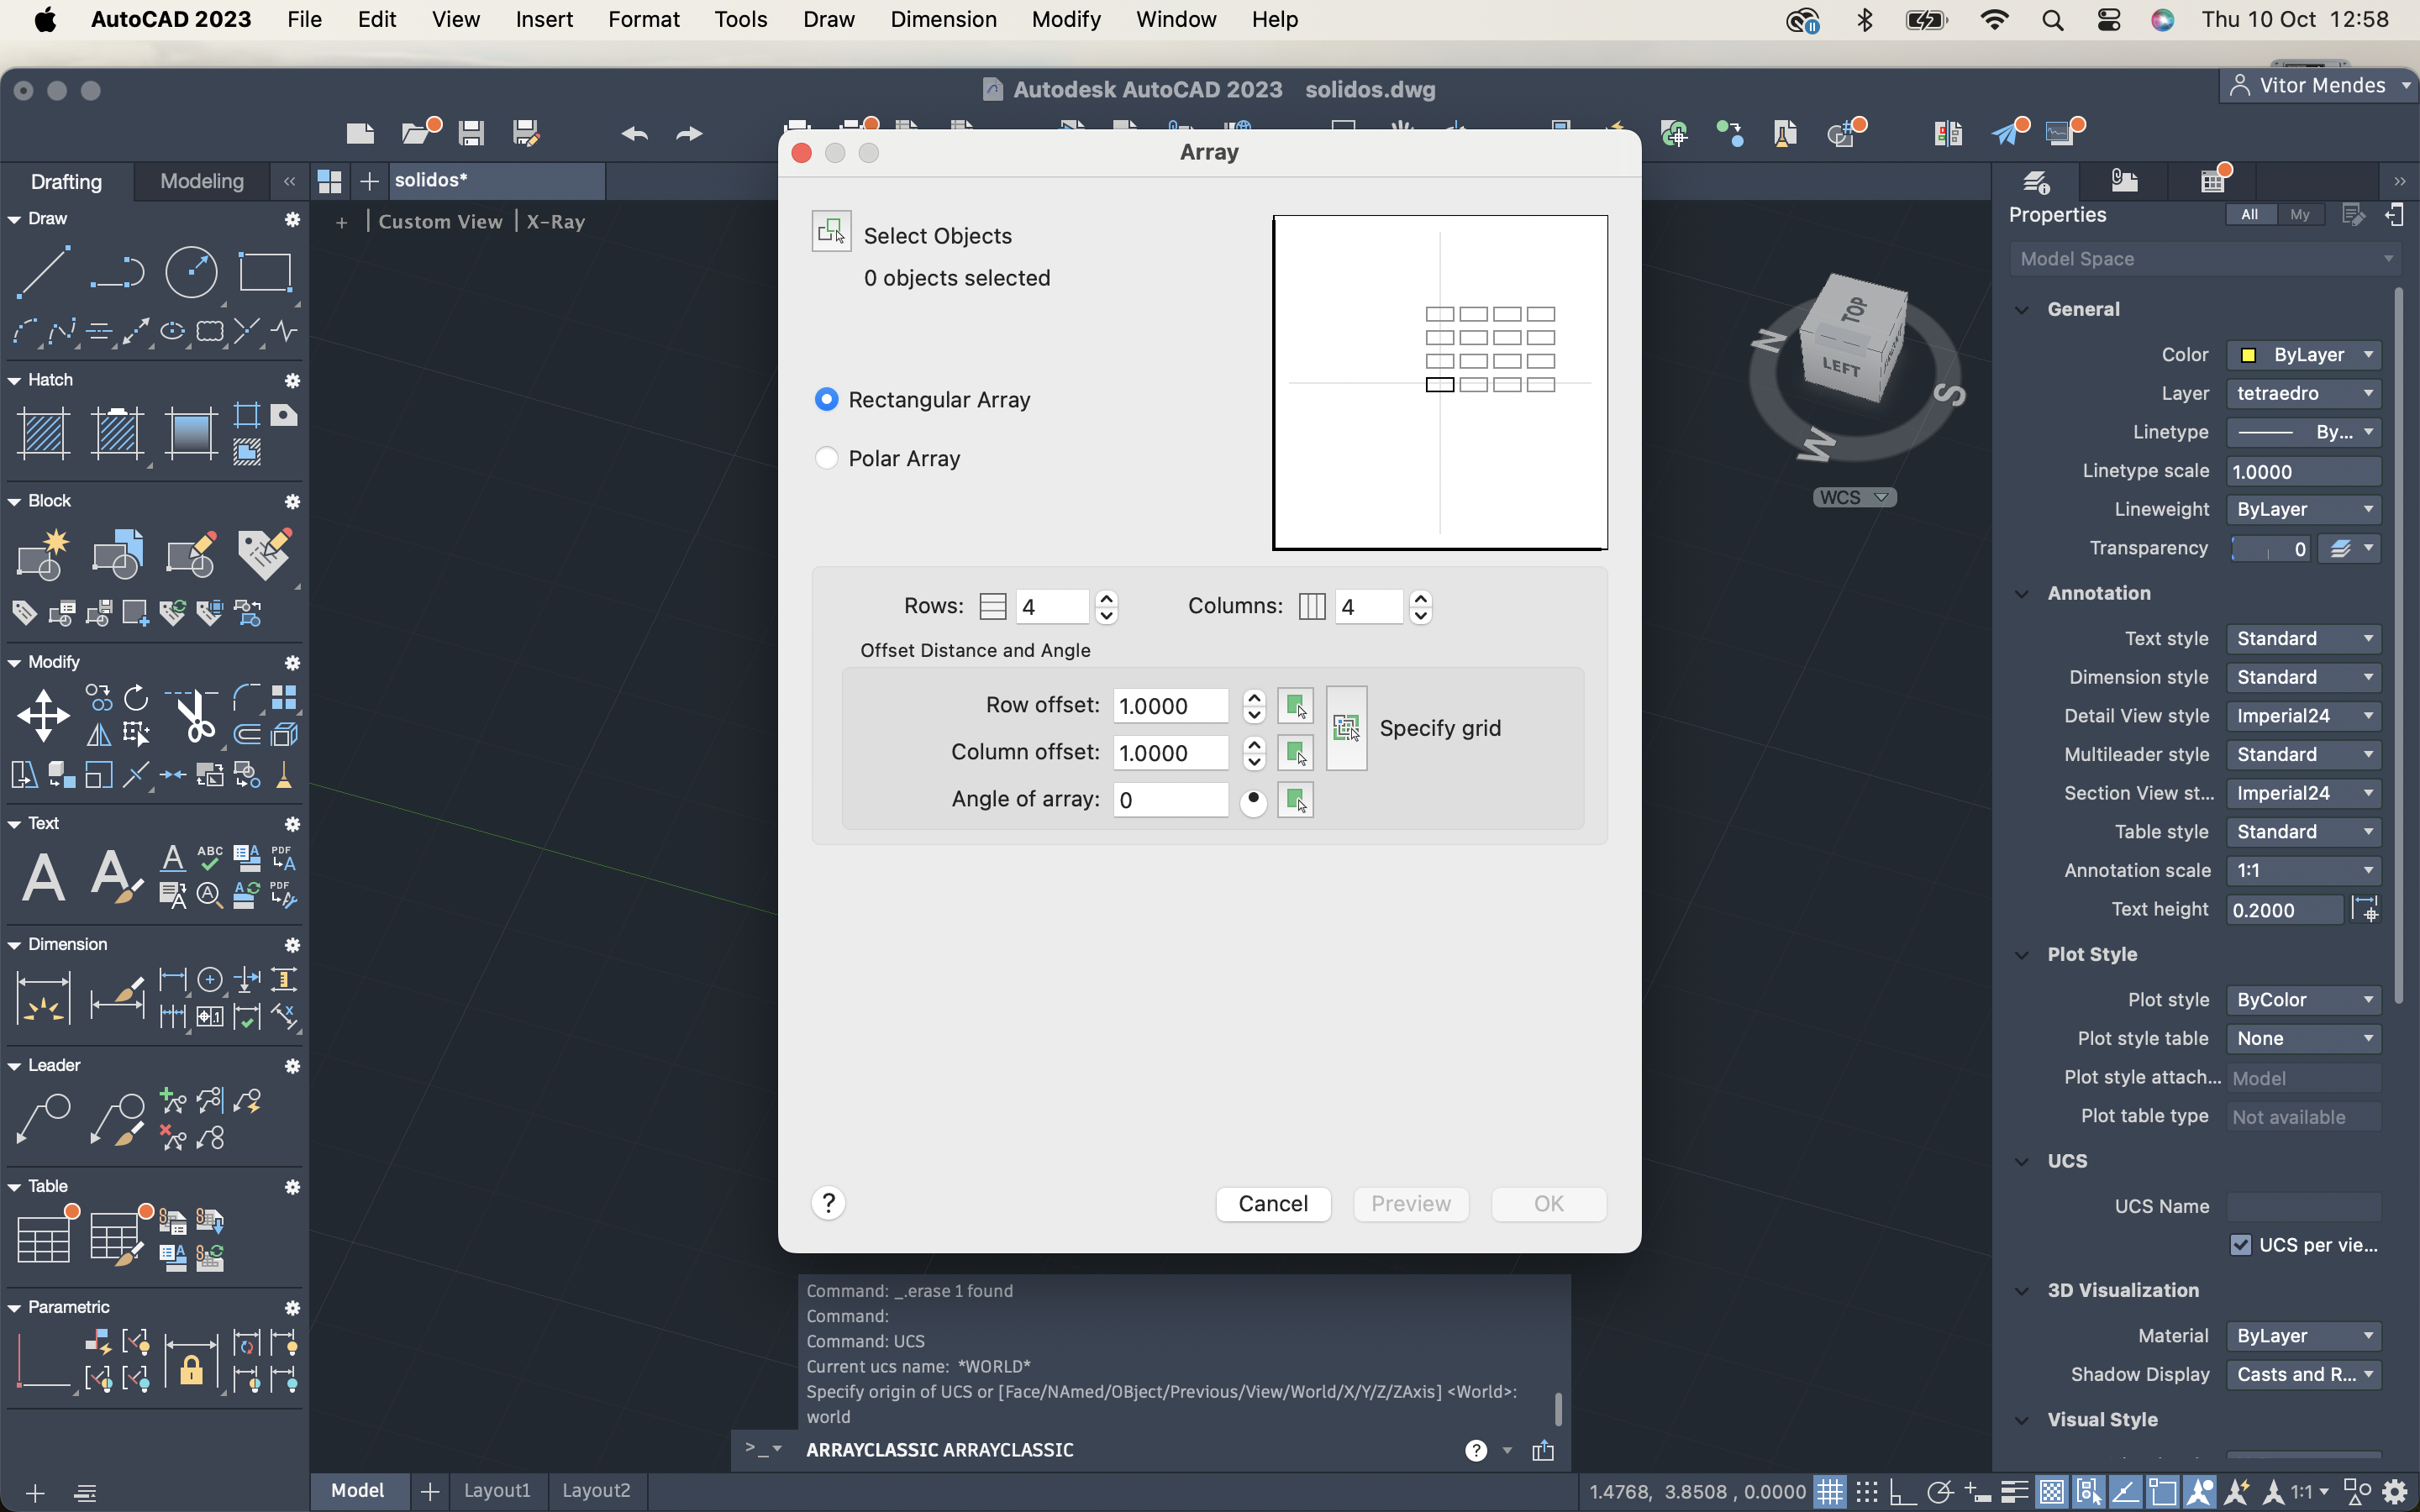Open the Modify menu

[1066, 19]
